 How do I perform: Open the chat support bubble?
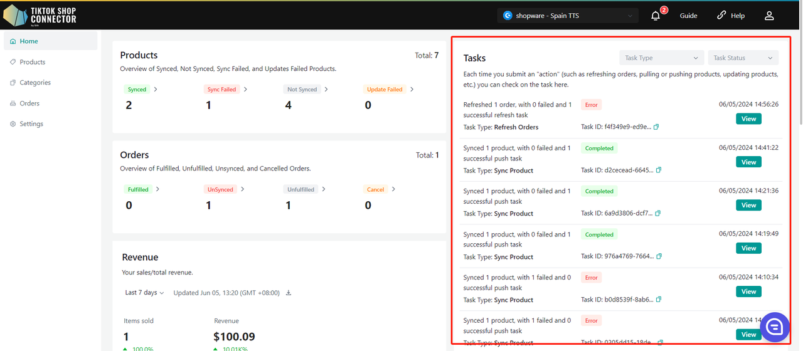(x=775, y=327)
